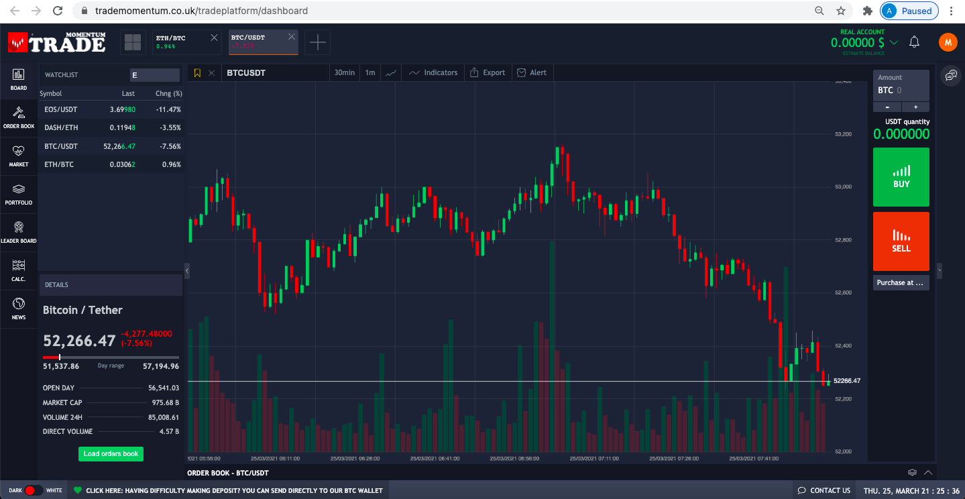This screenshot has width=965, height=499.
Task: Add a new chart tab with plus
Action: pyautogui.click(x=317, y=42)
